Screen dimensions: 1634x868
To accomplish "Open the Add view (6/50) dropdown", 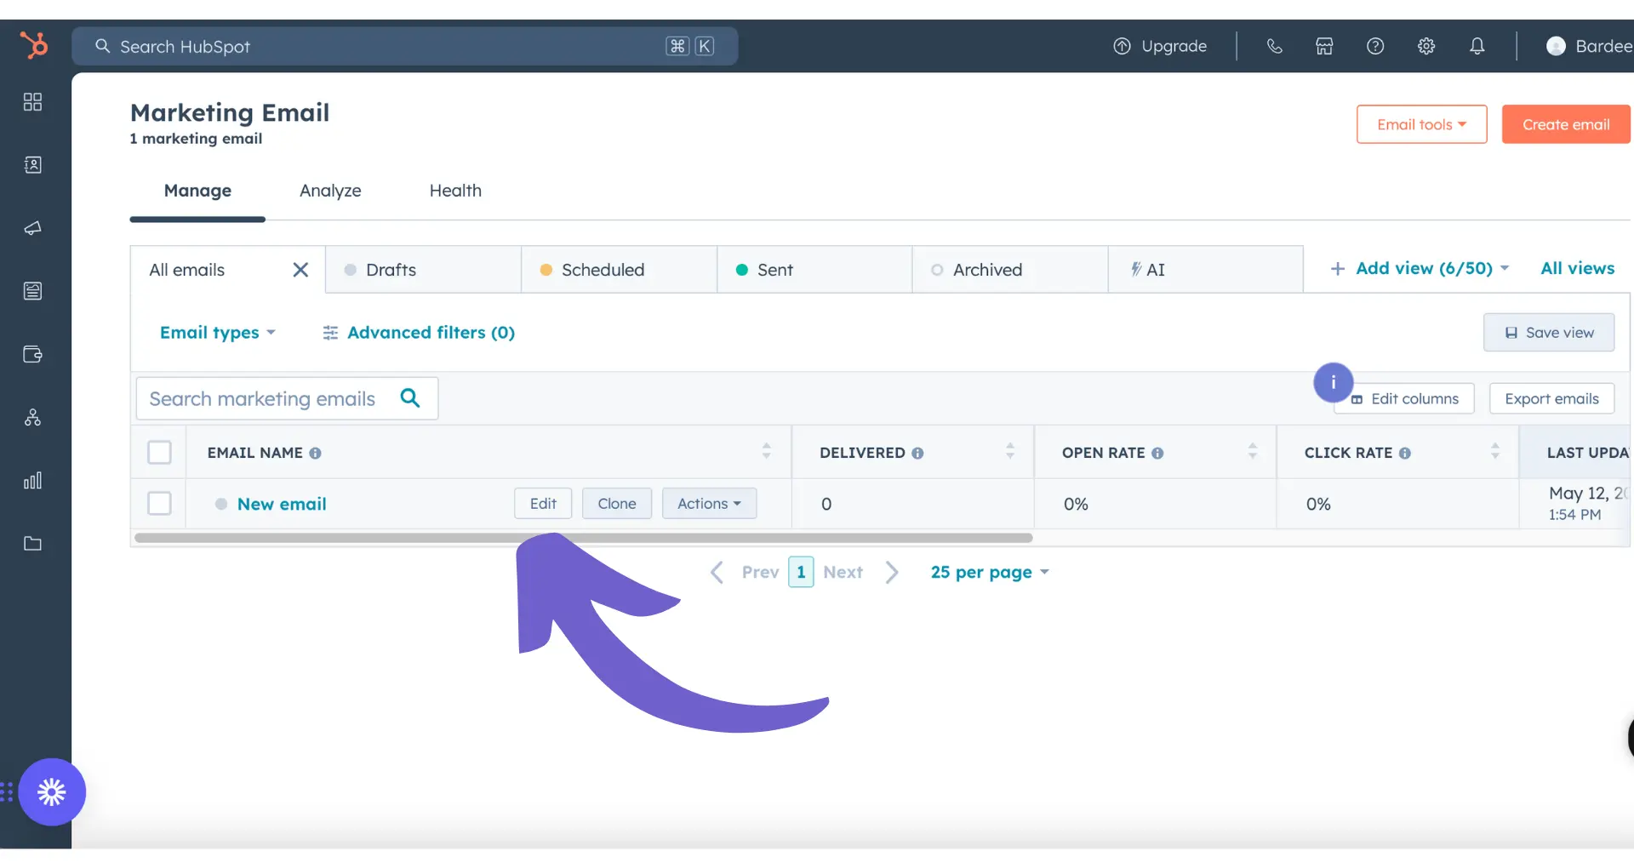I will click(1420, 269).
